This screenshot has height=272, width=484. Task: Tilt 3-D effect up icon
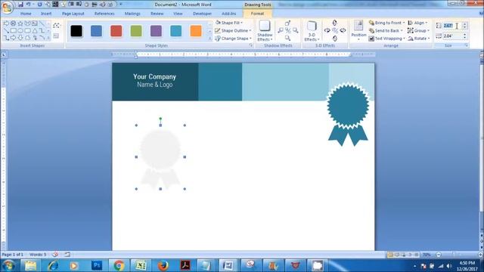coord(335,23)
